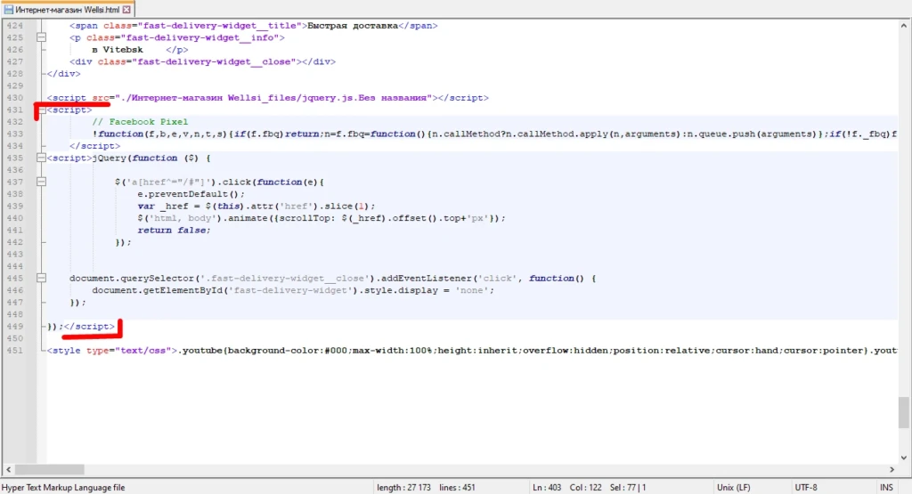Click the text 'Быстрая доставка' on line 424
The image size is (912, 494).
(353, 26)
